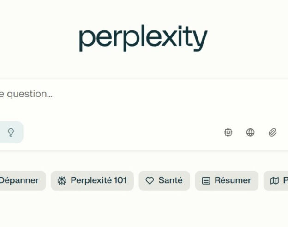This screenshot has width=288, height=227.
Task: Click the globe sources icon
Action: tap(250, 132)
